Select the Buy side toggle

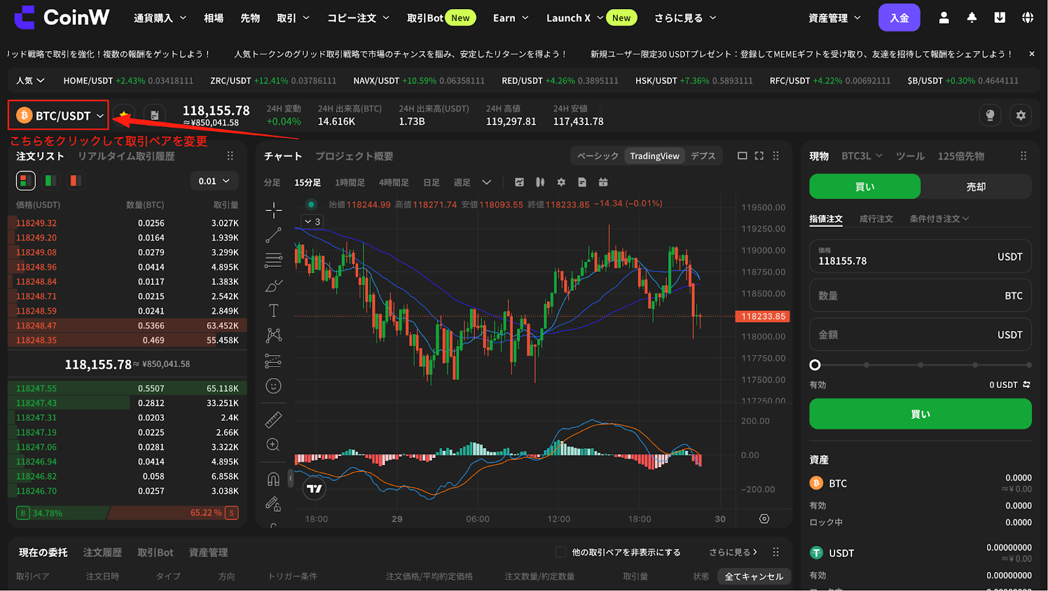pos(865,187)
